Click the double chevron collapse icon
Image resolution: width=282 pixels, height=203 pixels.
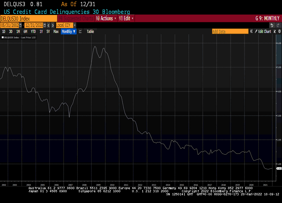[251, 31]
